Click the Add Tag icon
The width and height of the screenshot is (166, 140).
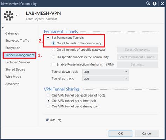coord(47,120)
